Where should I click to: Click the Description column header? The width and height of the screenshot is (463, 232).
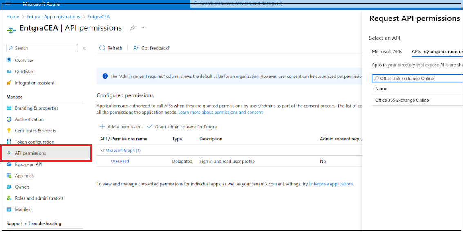tap(211, 139)
